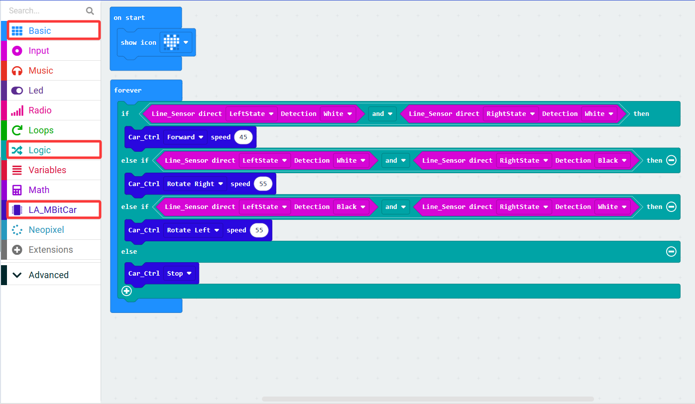Screen dimensions: 695x404
Task: Open the Neopixel category
Action: pyautogui.click(x=54, y=230)
